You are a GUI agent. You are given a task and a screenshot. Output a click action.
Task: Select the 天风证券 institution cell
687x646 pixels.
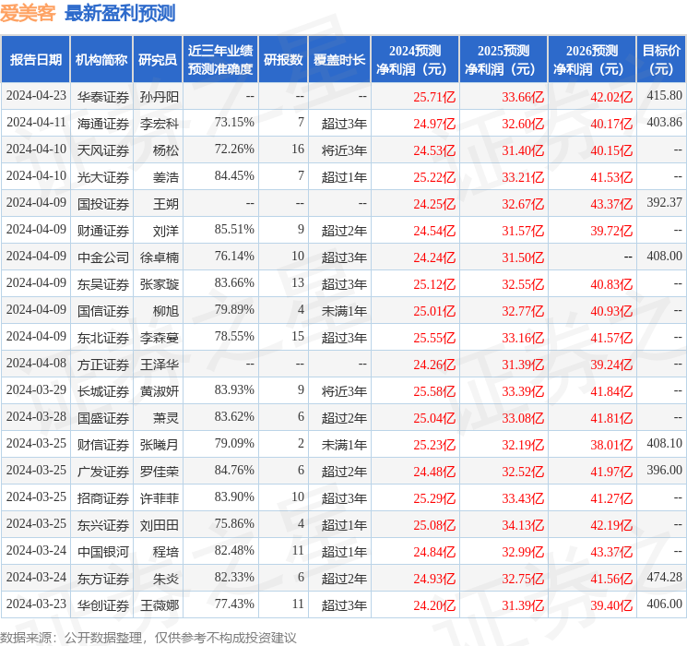[103, 150]
